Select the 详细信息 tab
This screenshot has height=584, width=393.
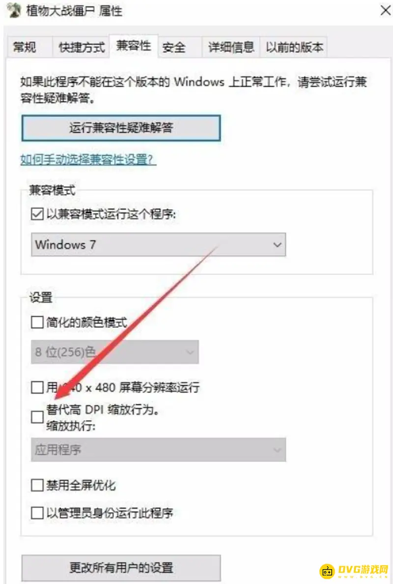pos(231,46)
